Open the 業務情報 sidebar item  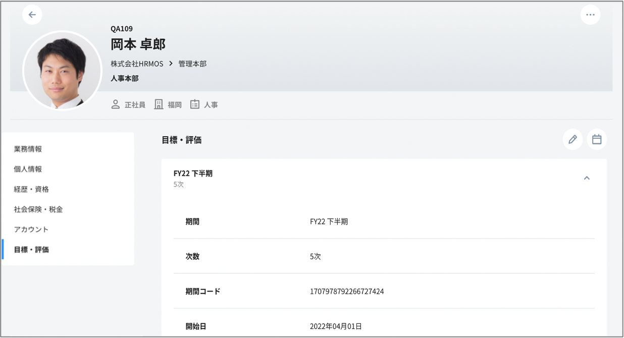(28, 149)
